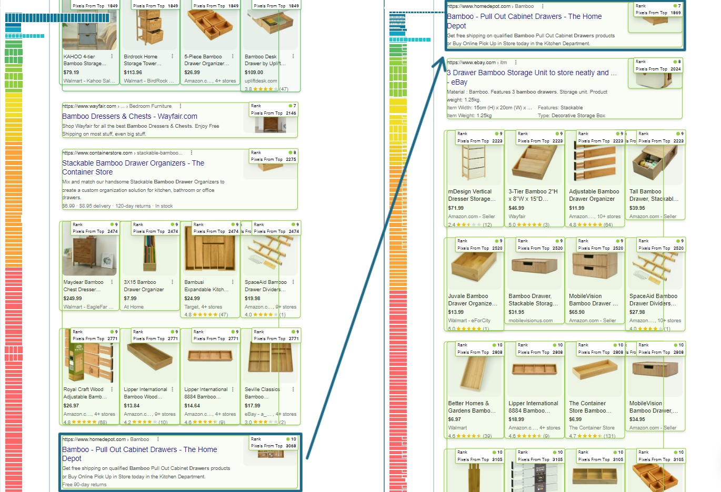Select the Birdrock Home Storage Tower title
Viewport: 721px width, 492px height.
pyautogui.click(x=143, y=60)
